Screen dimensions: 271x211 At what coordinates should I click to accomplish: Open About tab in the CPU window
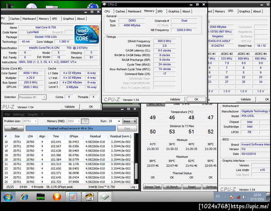[81, 18]
